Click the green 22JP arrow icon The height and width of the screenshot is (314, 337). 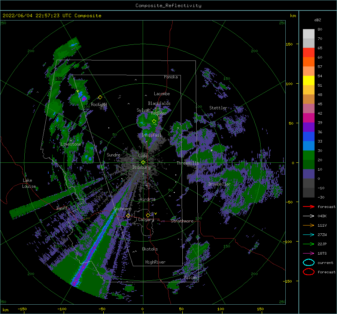tap(309, 244)
